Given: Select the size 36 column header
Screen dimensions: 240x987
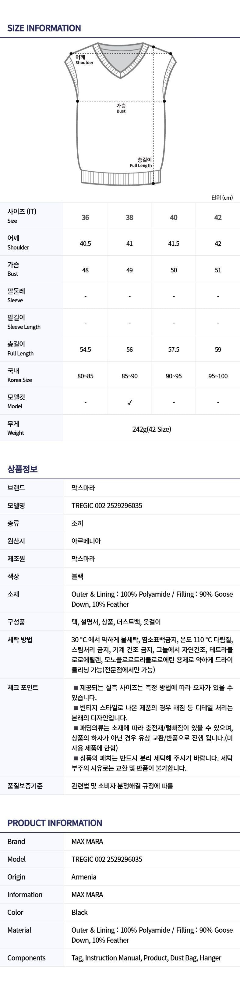Looking at the screenshot, I should pos(85,217).
